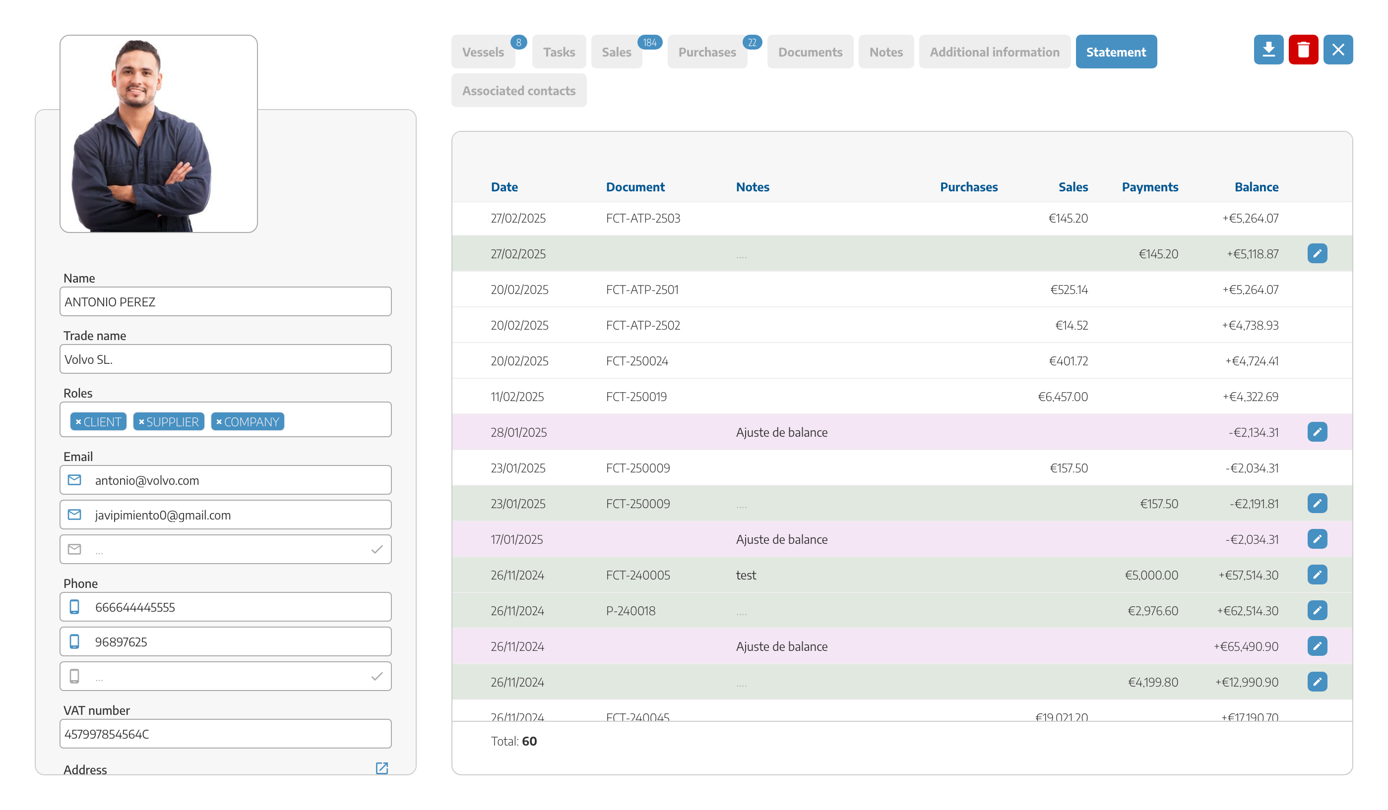This screenshot has width=1388, height=810.
Task: Select document FCT-ATP-2503
Action: (643, 219)
